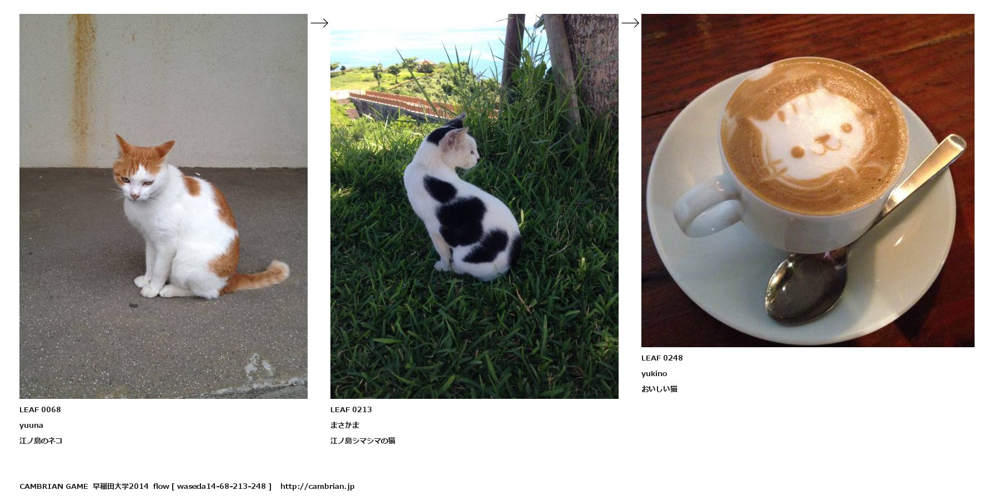Click the LEAF 0068 label
Image resolution: width=994 pixels, height=500 pixels.
point(40,409)
